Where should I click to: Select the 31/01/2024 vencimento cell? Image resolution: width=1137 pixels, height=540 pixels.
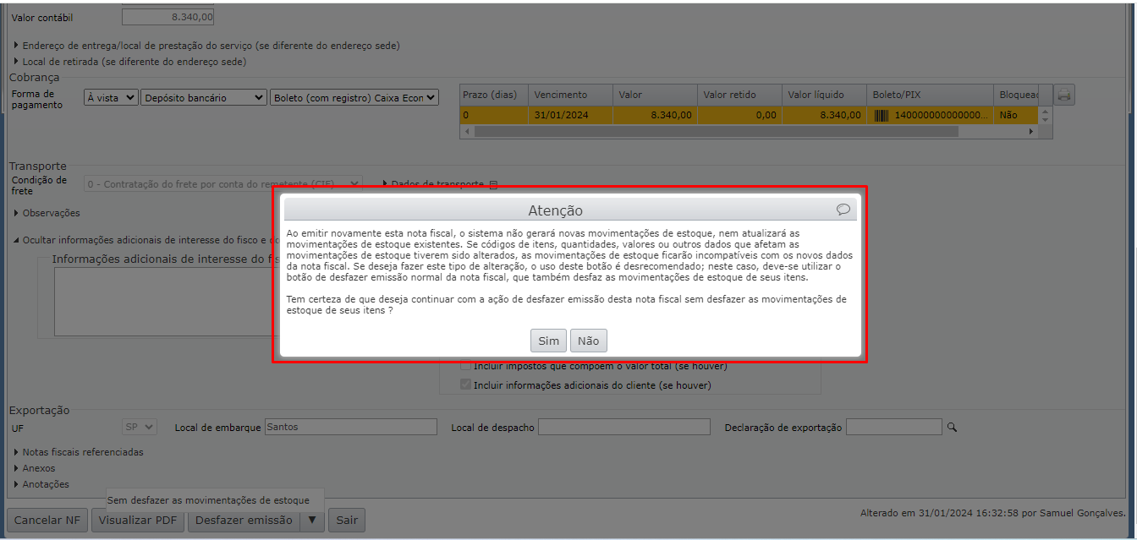tap(570, 115)
